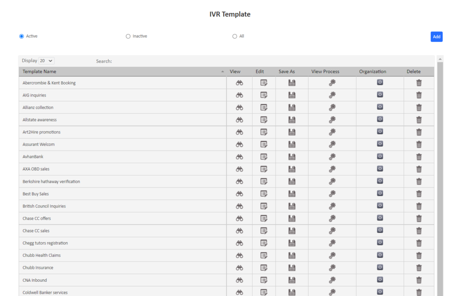Screen dimensions: 456x296
Task: Delete the British Council Inquiries template
Action: pyautogui.click(x=419, y=206)
